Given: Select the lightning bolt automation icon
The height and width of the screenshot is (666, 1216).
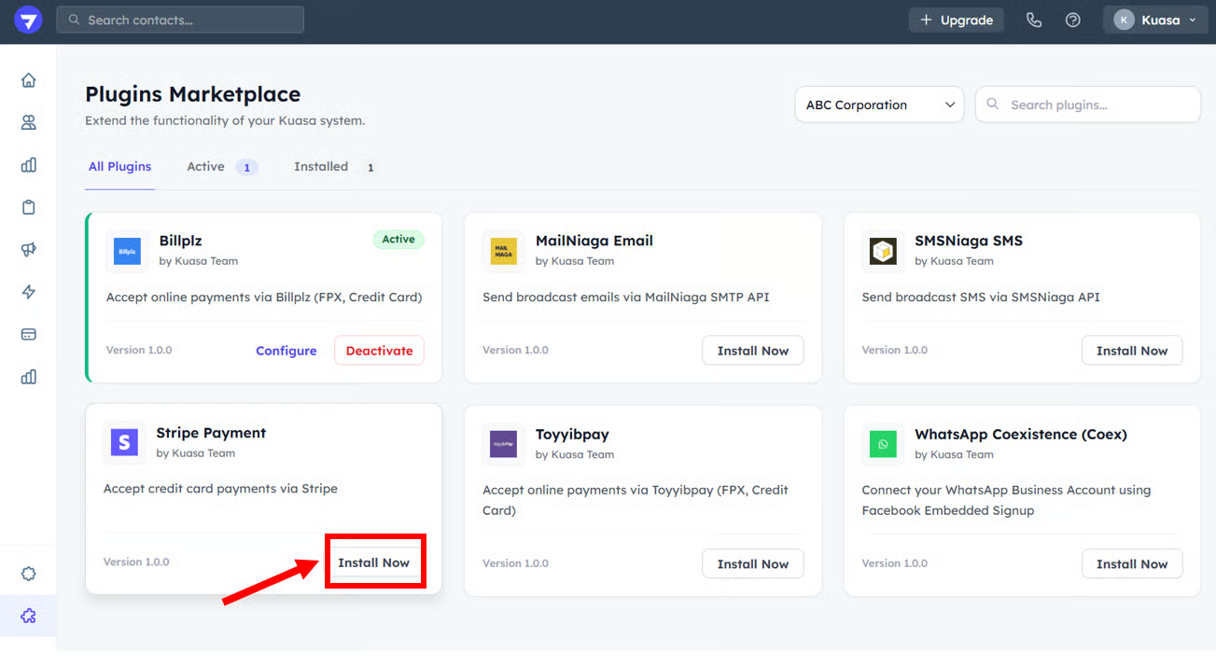Looking at the screenshot, I should click(28, 292).
